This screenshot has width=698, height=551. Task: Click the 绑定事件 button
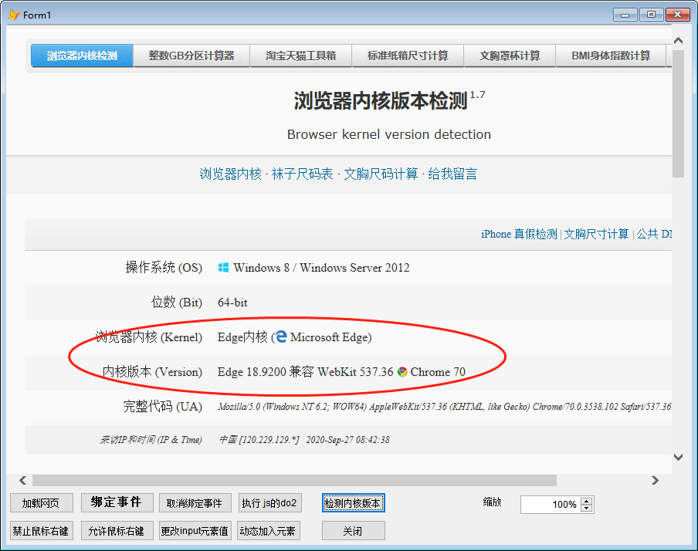(117, 502)
